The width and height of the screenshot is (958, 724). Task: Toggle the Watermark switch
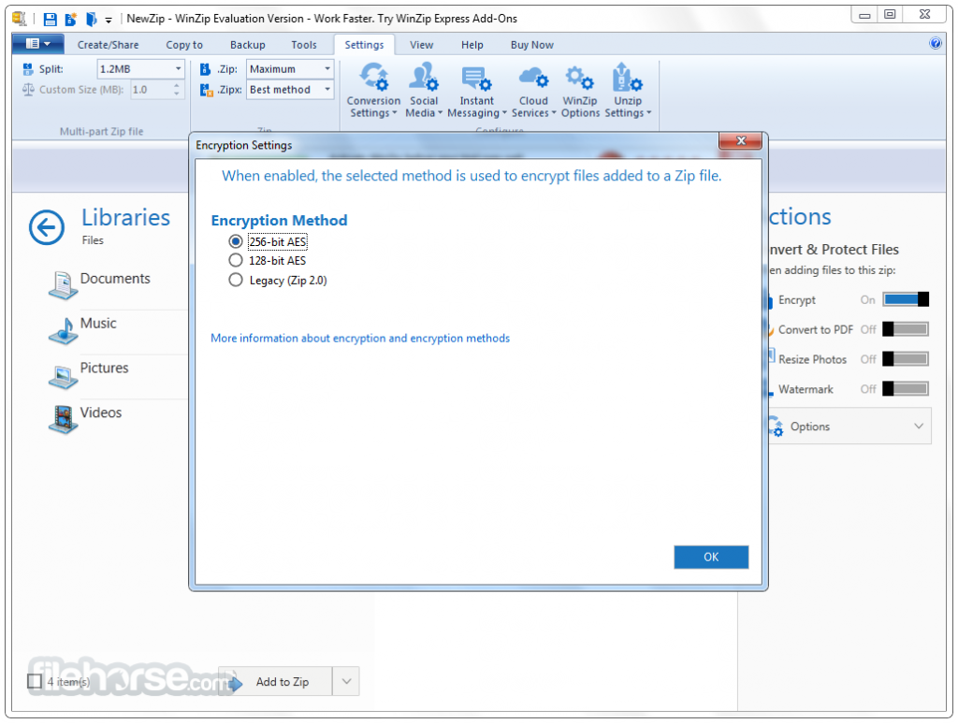(906, 388)
